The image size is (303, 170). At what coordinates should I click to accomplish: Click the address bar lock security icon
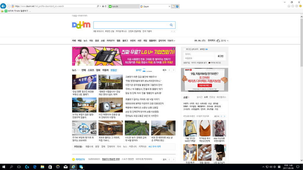[103, 6]
